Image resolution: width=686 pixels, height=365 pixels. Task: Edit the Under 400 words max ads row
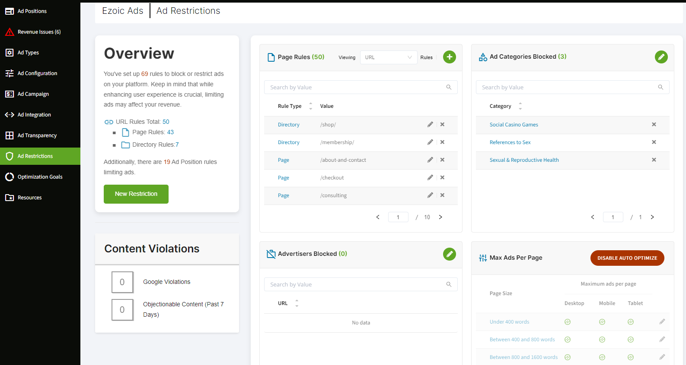tap(662, 322)
